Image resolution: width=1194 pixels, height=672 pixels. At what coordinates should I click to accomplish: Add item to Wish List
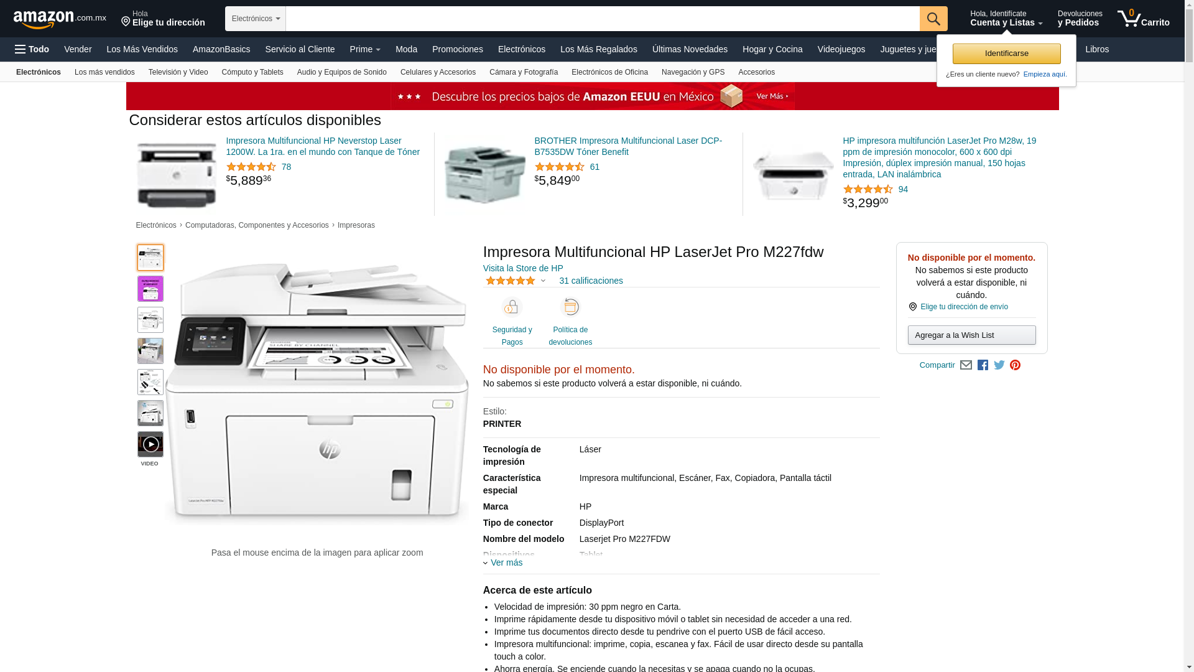click(x=971, y=335)
